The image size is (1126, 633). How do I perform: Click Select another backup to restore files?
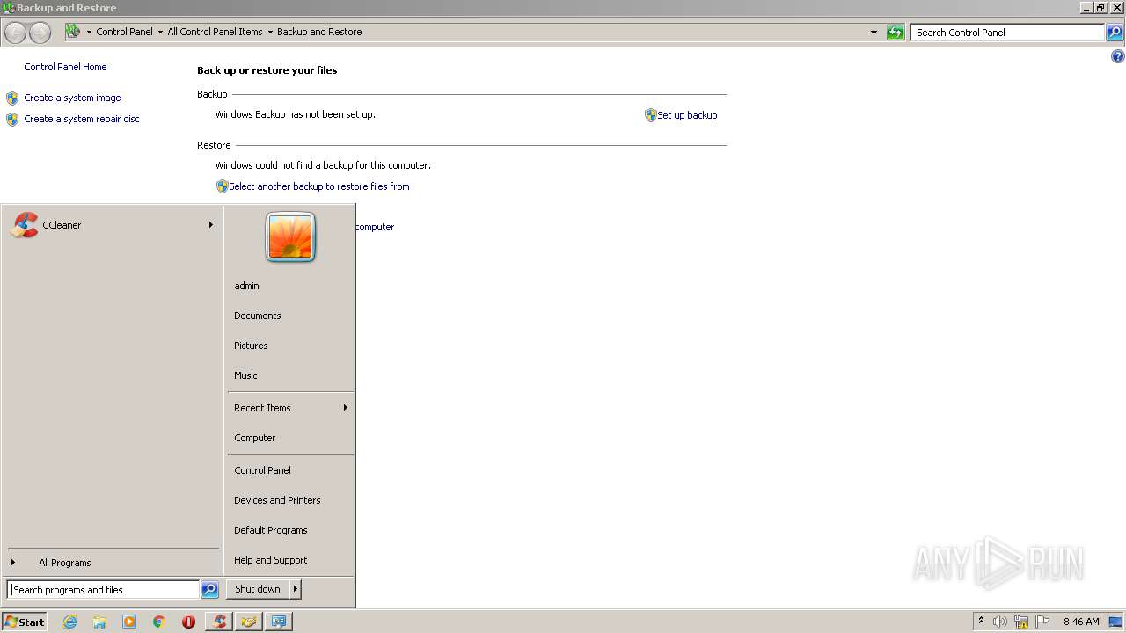(319, 186)
